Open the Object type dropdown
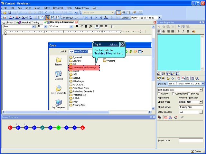This screenshot has width=206, height=154. point(201,102)
